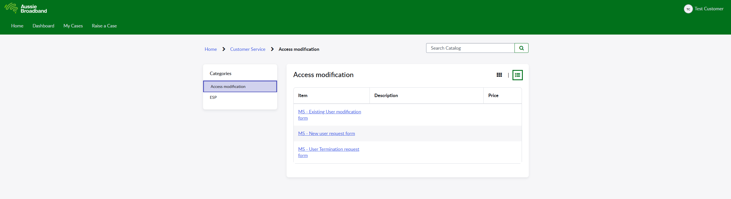Viewport: 731px width, 199px height.
Task: Switch to grid card view
Action: pyautogui.click(x=499, y=75)
